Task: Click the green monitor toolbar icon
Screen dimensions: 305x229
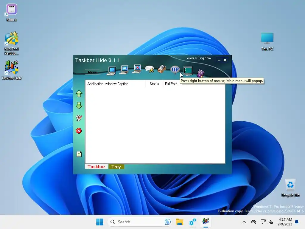Action: coord(188,71)
